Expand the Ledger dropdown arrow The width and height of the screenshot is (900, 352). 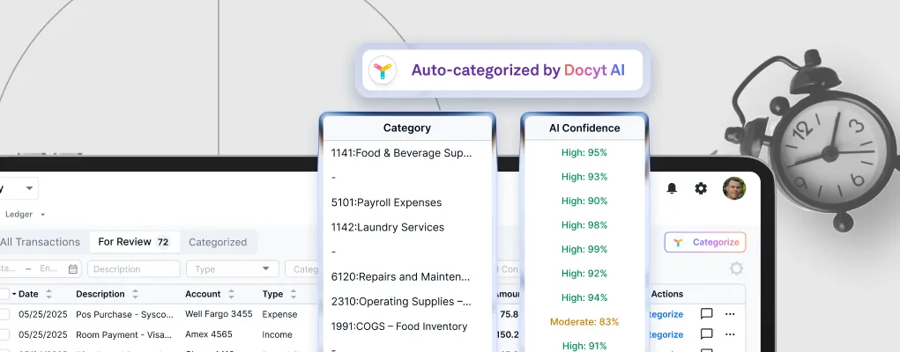(x=42, y=215)
